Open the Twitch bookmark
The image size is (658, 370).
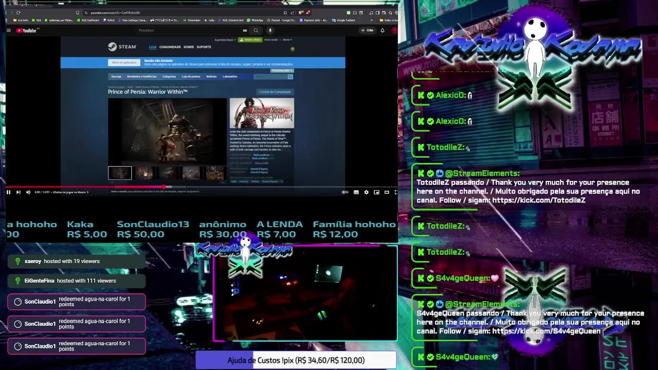click(109, 20)
